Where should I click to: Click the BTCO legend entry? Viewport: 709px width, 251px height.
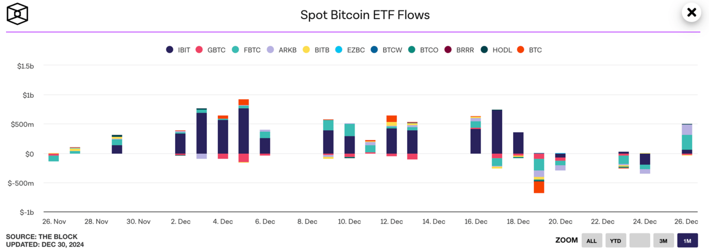423,50
